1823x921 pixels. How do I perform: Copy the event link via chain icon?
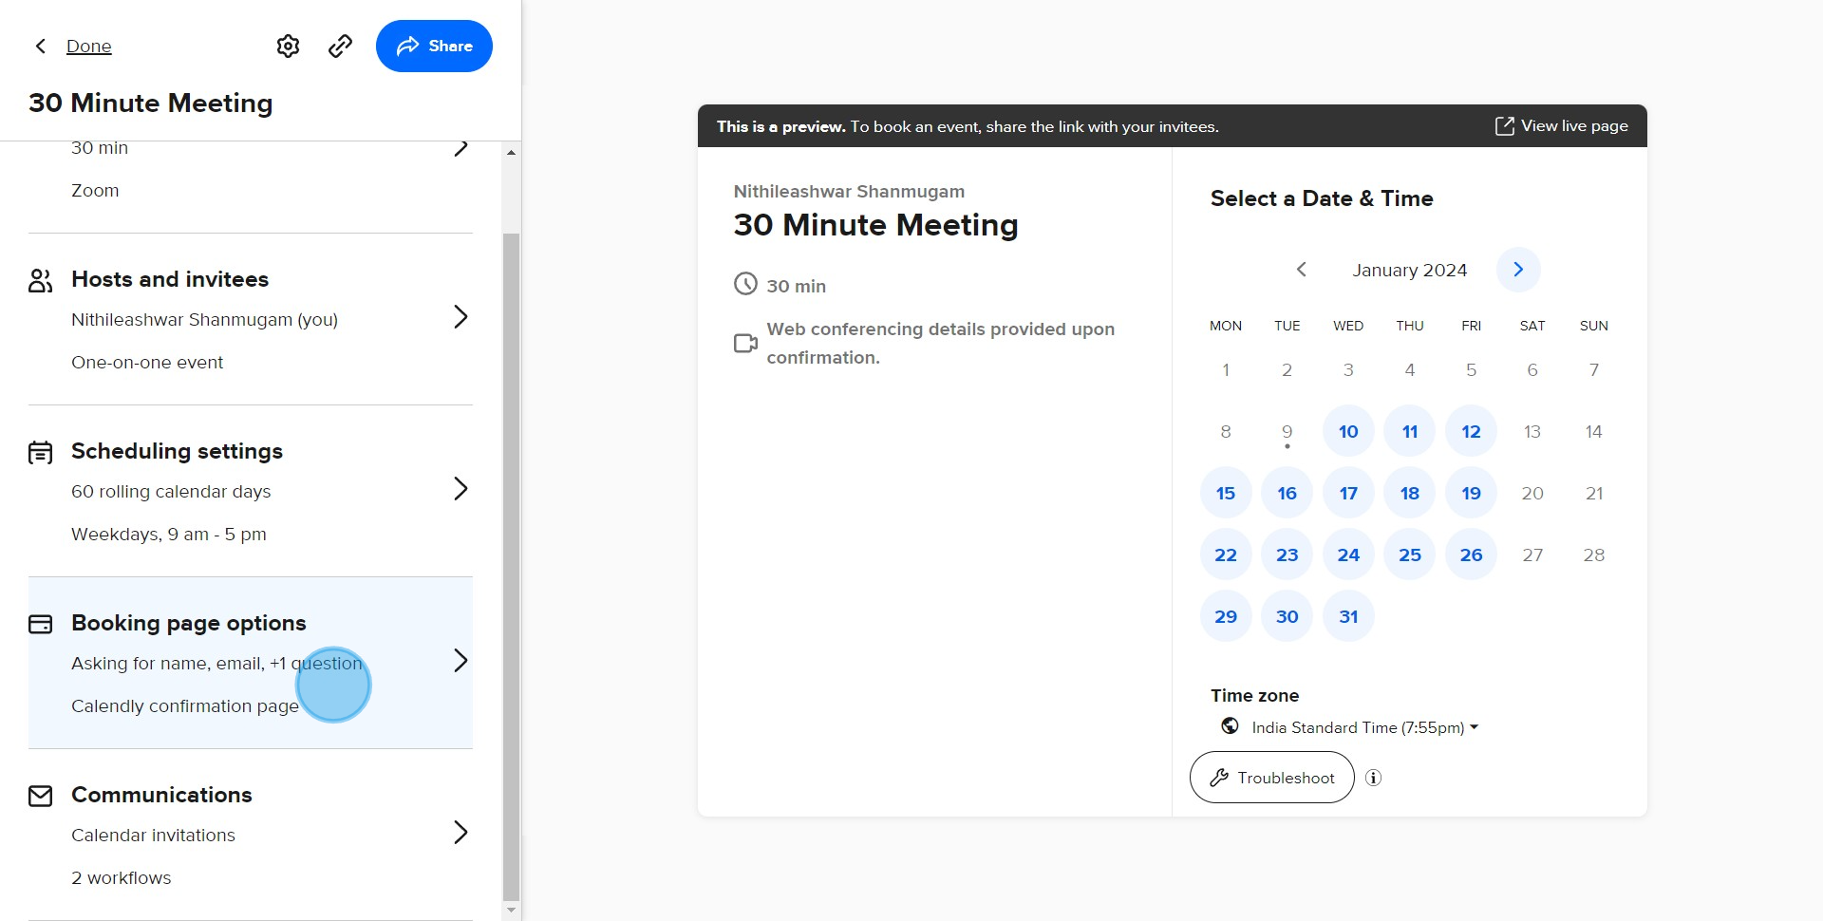[340, 46]
